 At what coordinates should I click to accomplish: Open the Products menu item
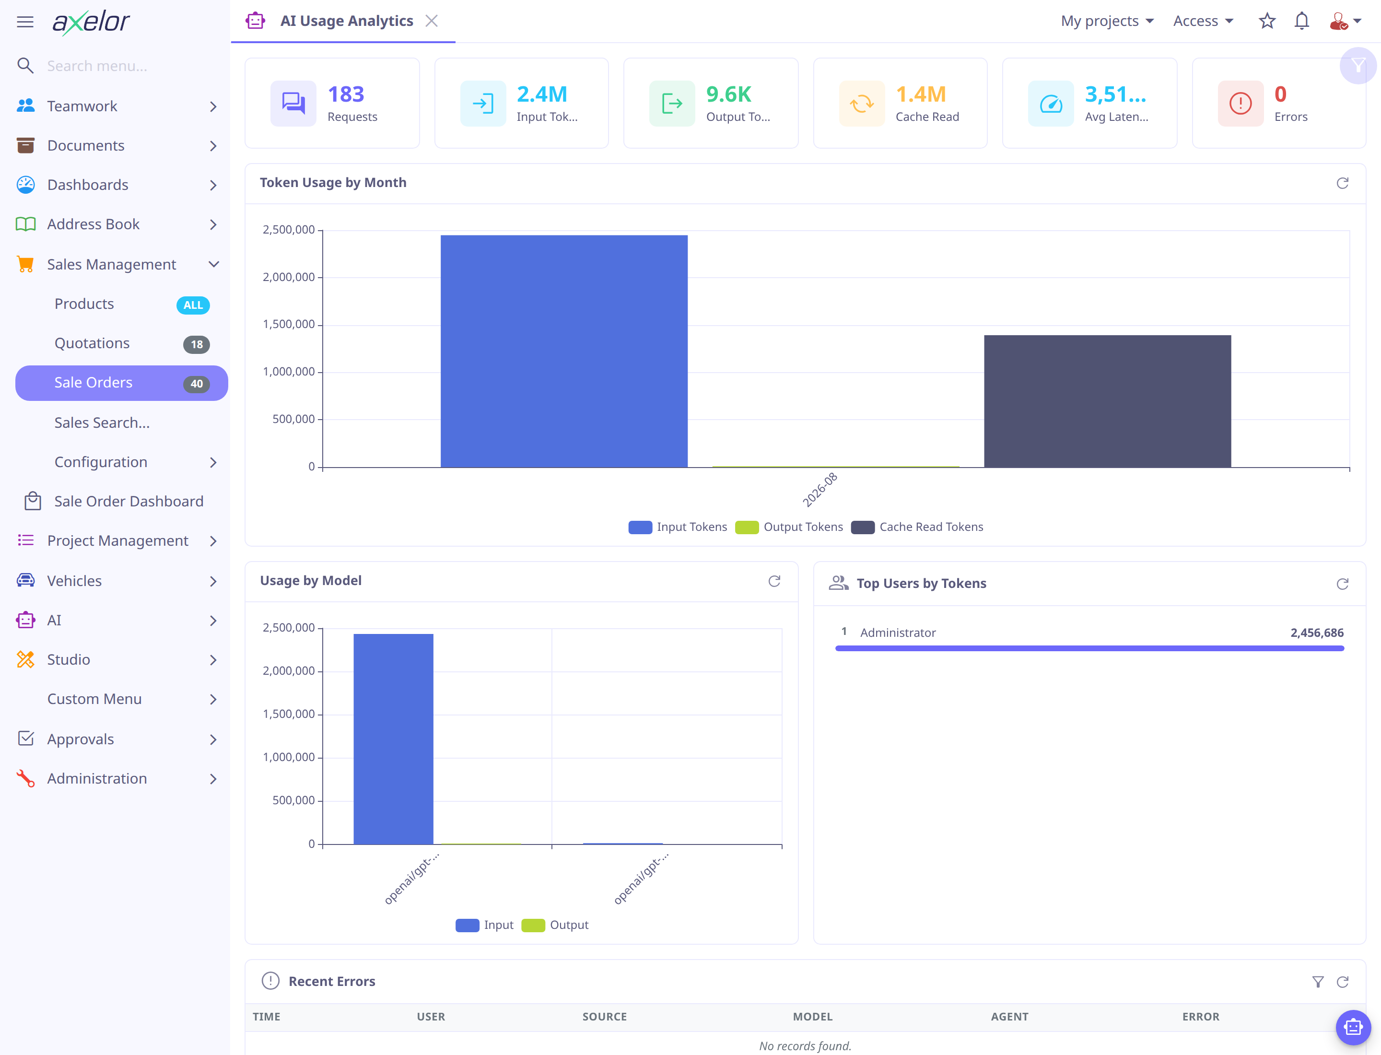[x=121, y=304]
